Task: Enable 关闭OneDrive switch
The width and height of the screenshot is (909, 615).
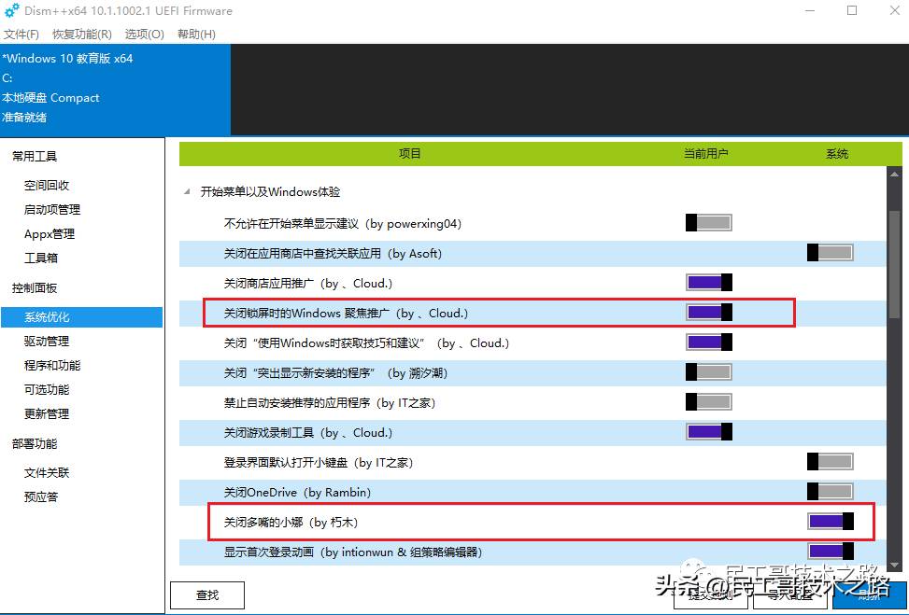Action: (831, 492)
